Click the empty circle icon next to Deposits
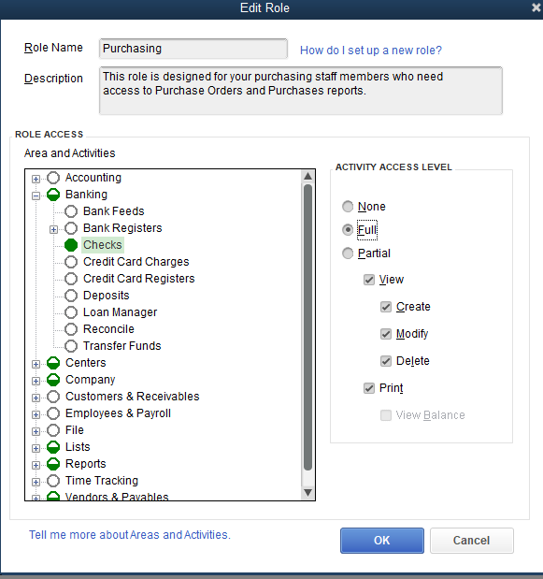 click(x=71, y=296)
